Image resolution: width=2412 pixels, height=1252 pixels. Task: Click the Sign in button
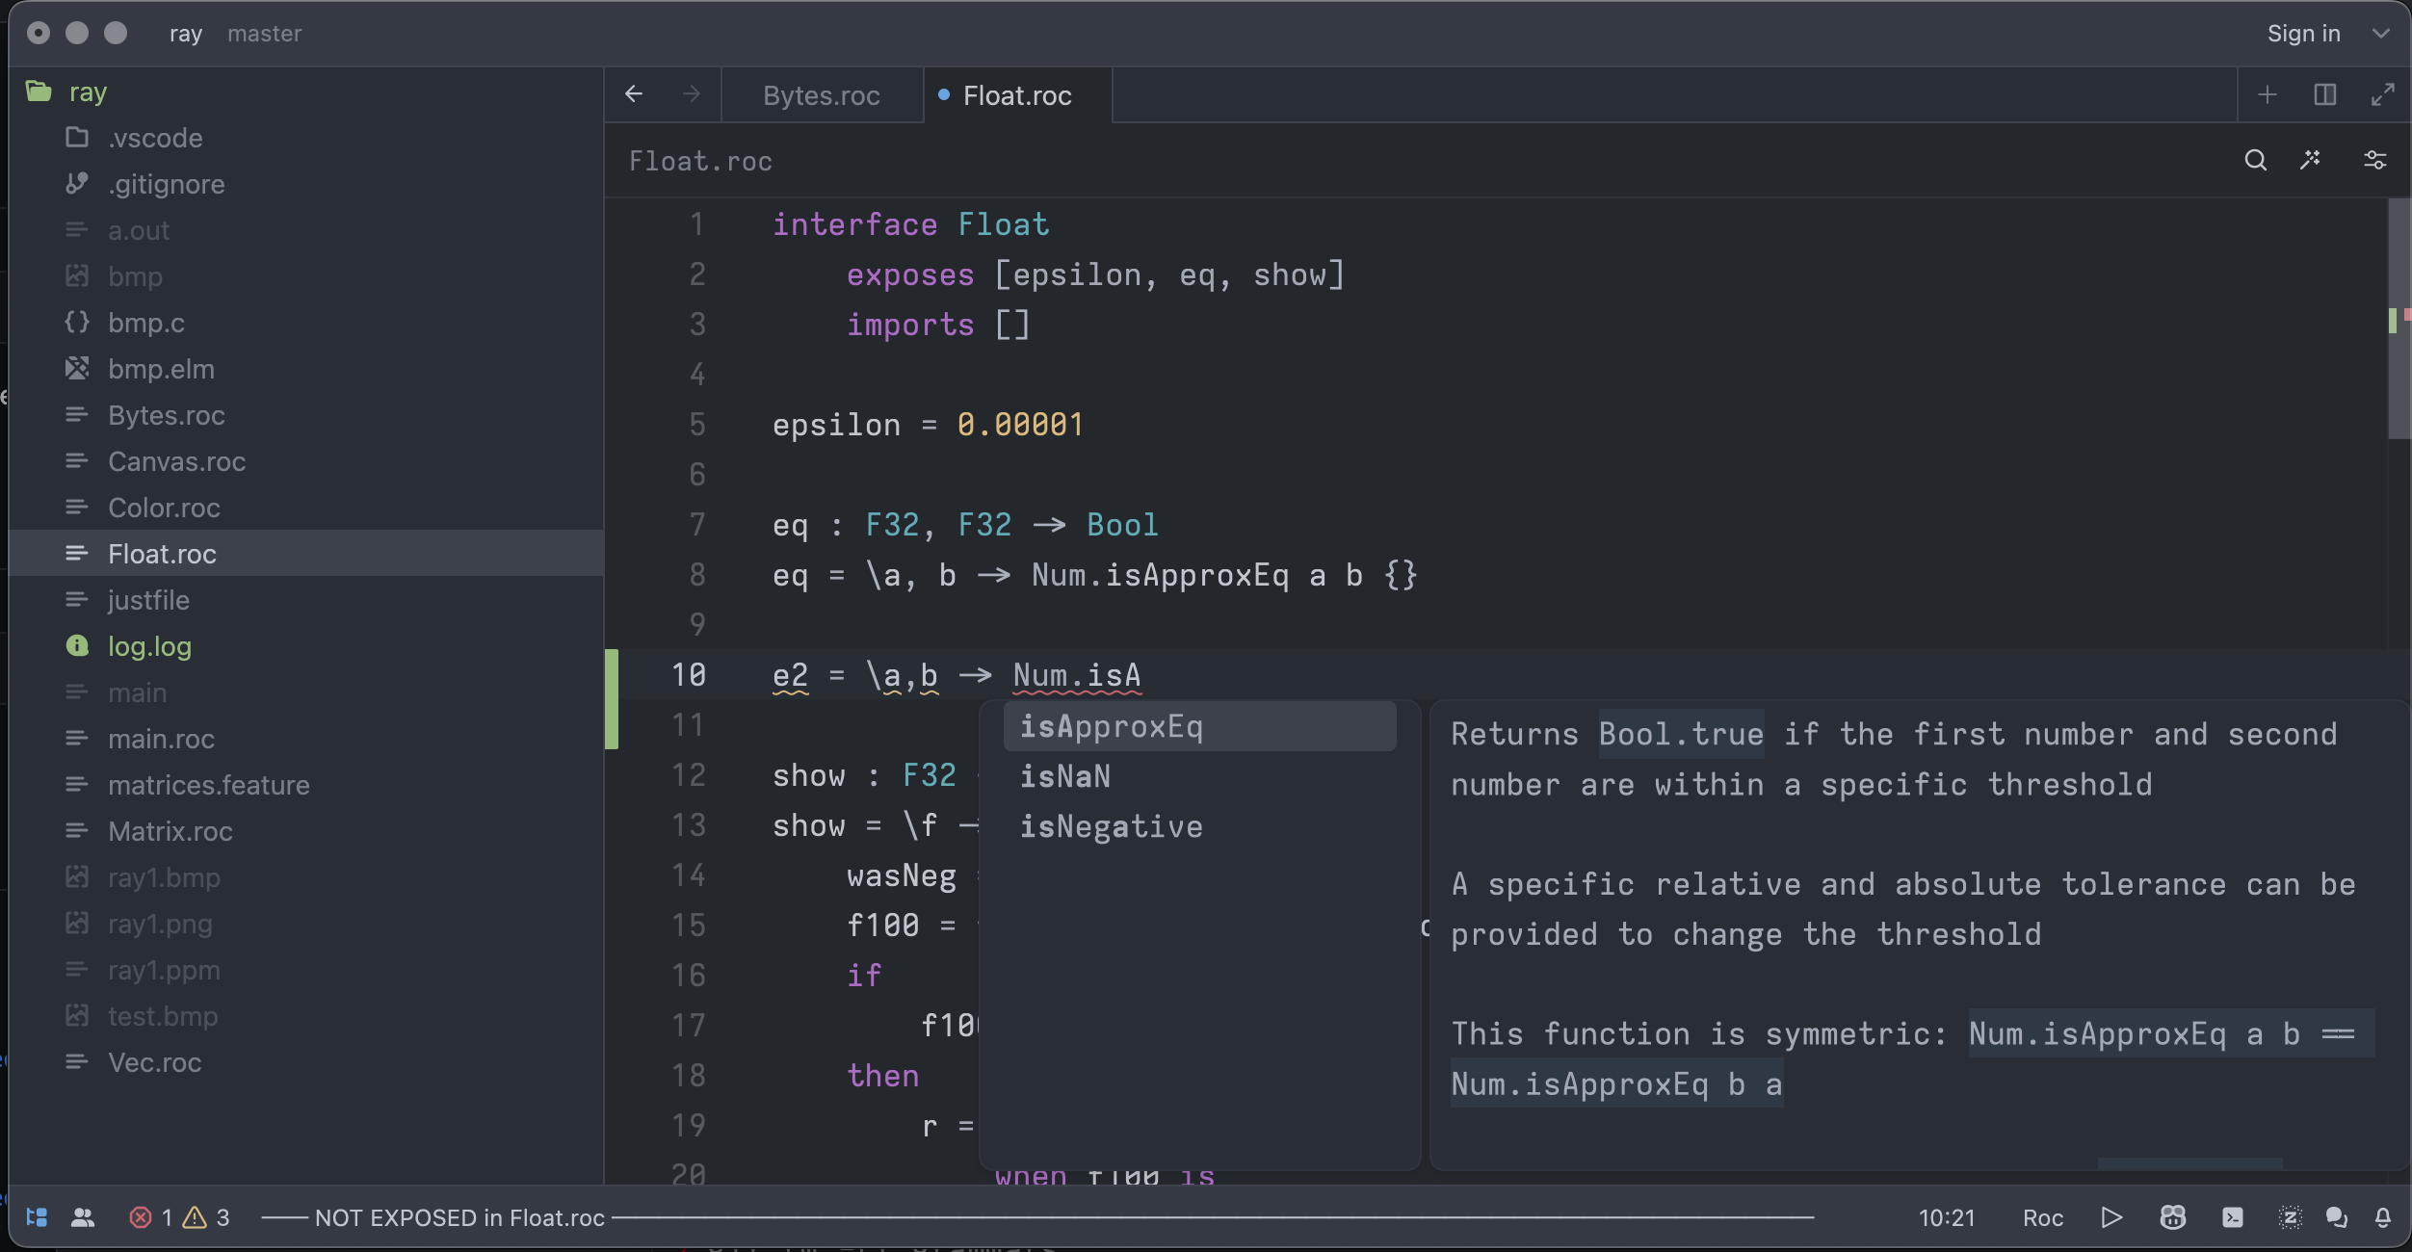(2303, 34)
